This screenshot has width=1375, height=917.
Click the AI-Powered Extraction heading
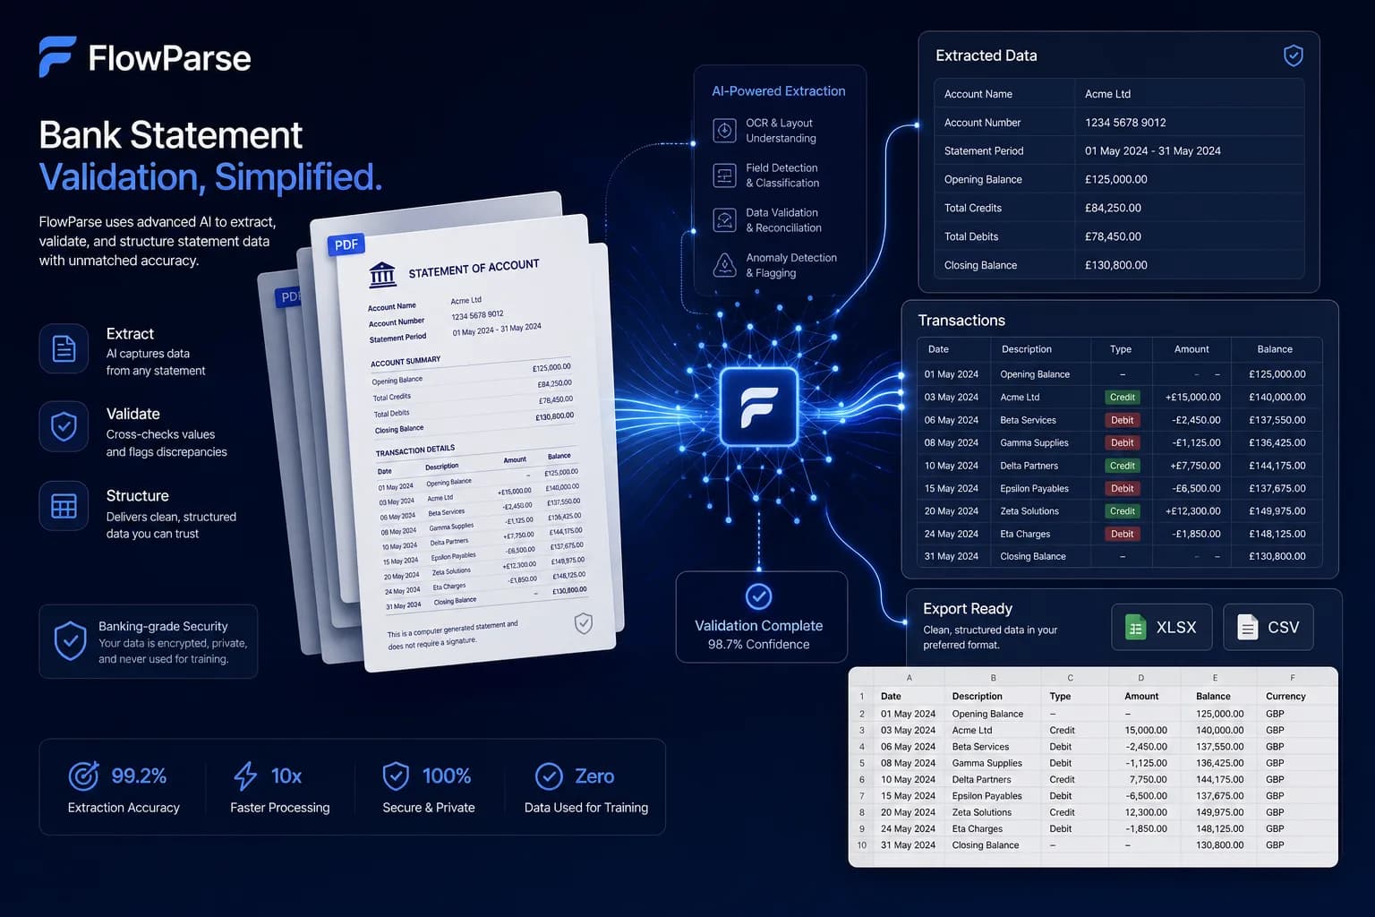point(778,91)
